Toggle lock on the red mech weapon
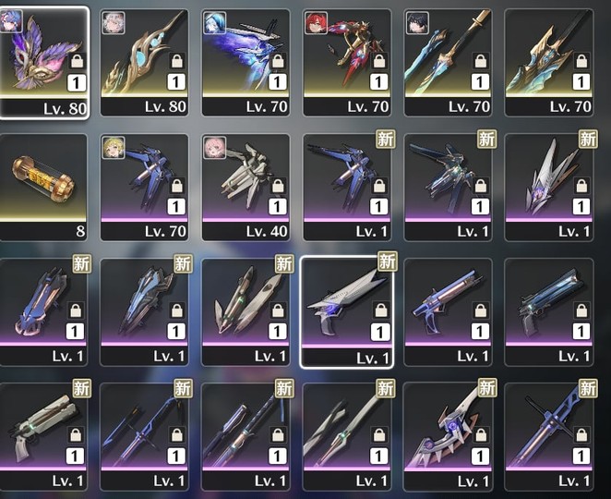 [379, 61]
